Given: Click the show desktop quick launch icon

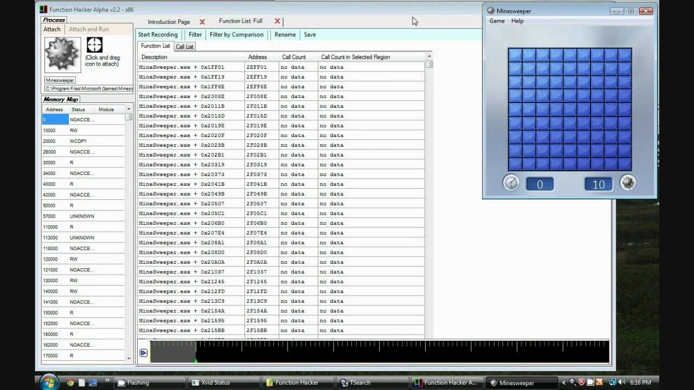Looking at the screenshot, I should point(92,383).
